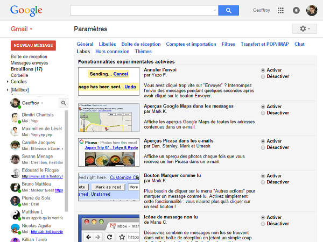The height and width of the screenshot is (242, 323).
Task: Click Nicolas Aguila's avatar
Action: (15, 229)
